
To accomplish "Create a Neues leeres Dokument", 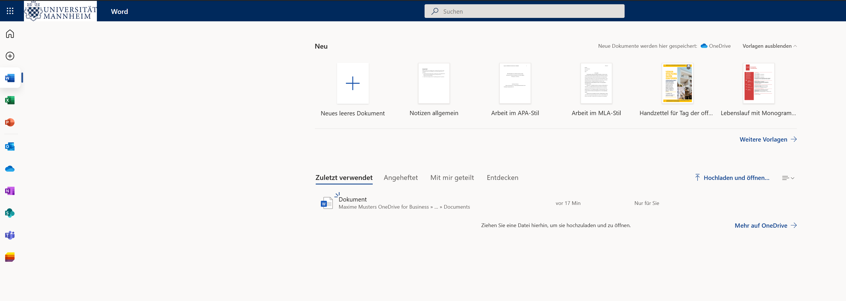I will [353, 83].
